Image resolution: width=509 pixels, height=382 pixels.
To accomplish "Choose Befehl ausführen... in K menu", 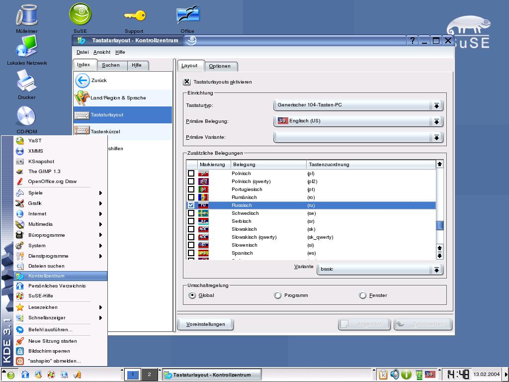I will click(x=60, y=330).
